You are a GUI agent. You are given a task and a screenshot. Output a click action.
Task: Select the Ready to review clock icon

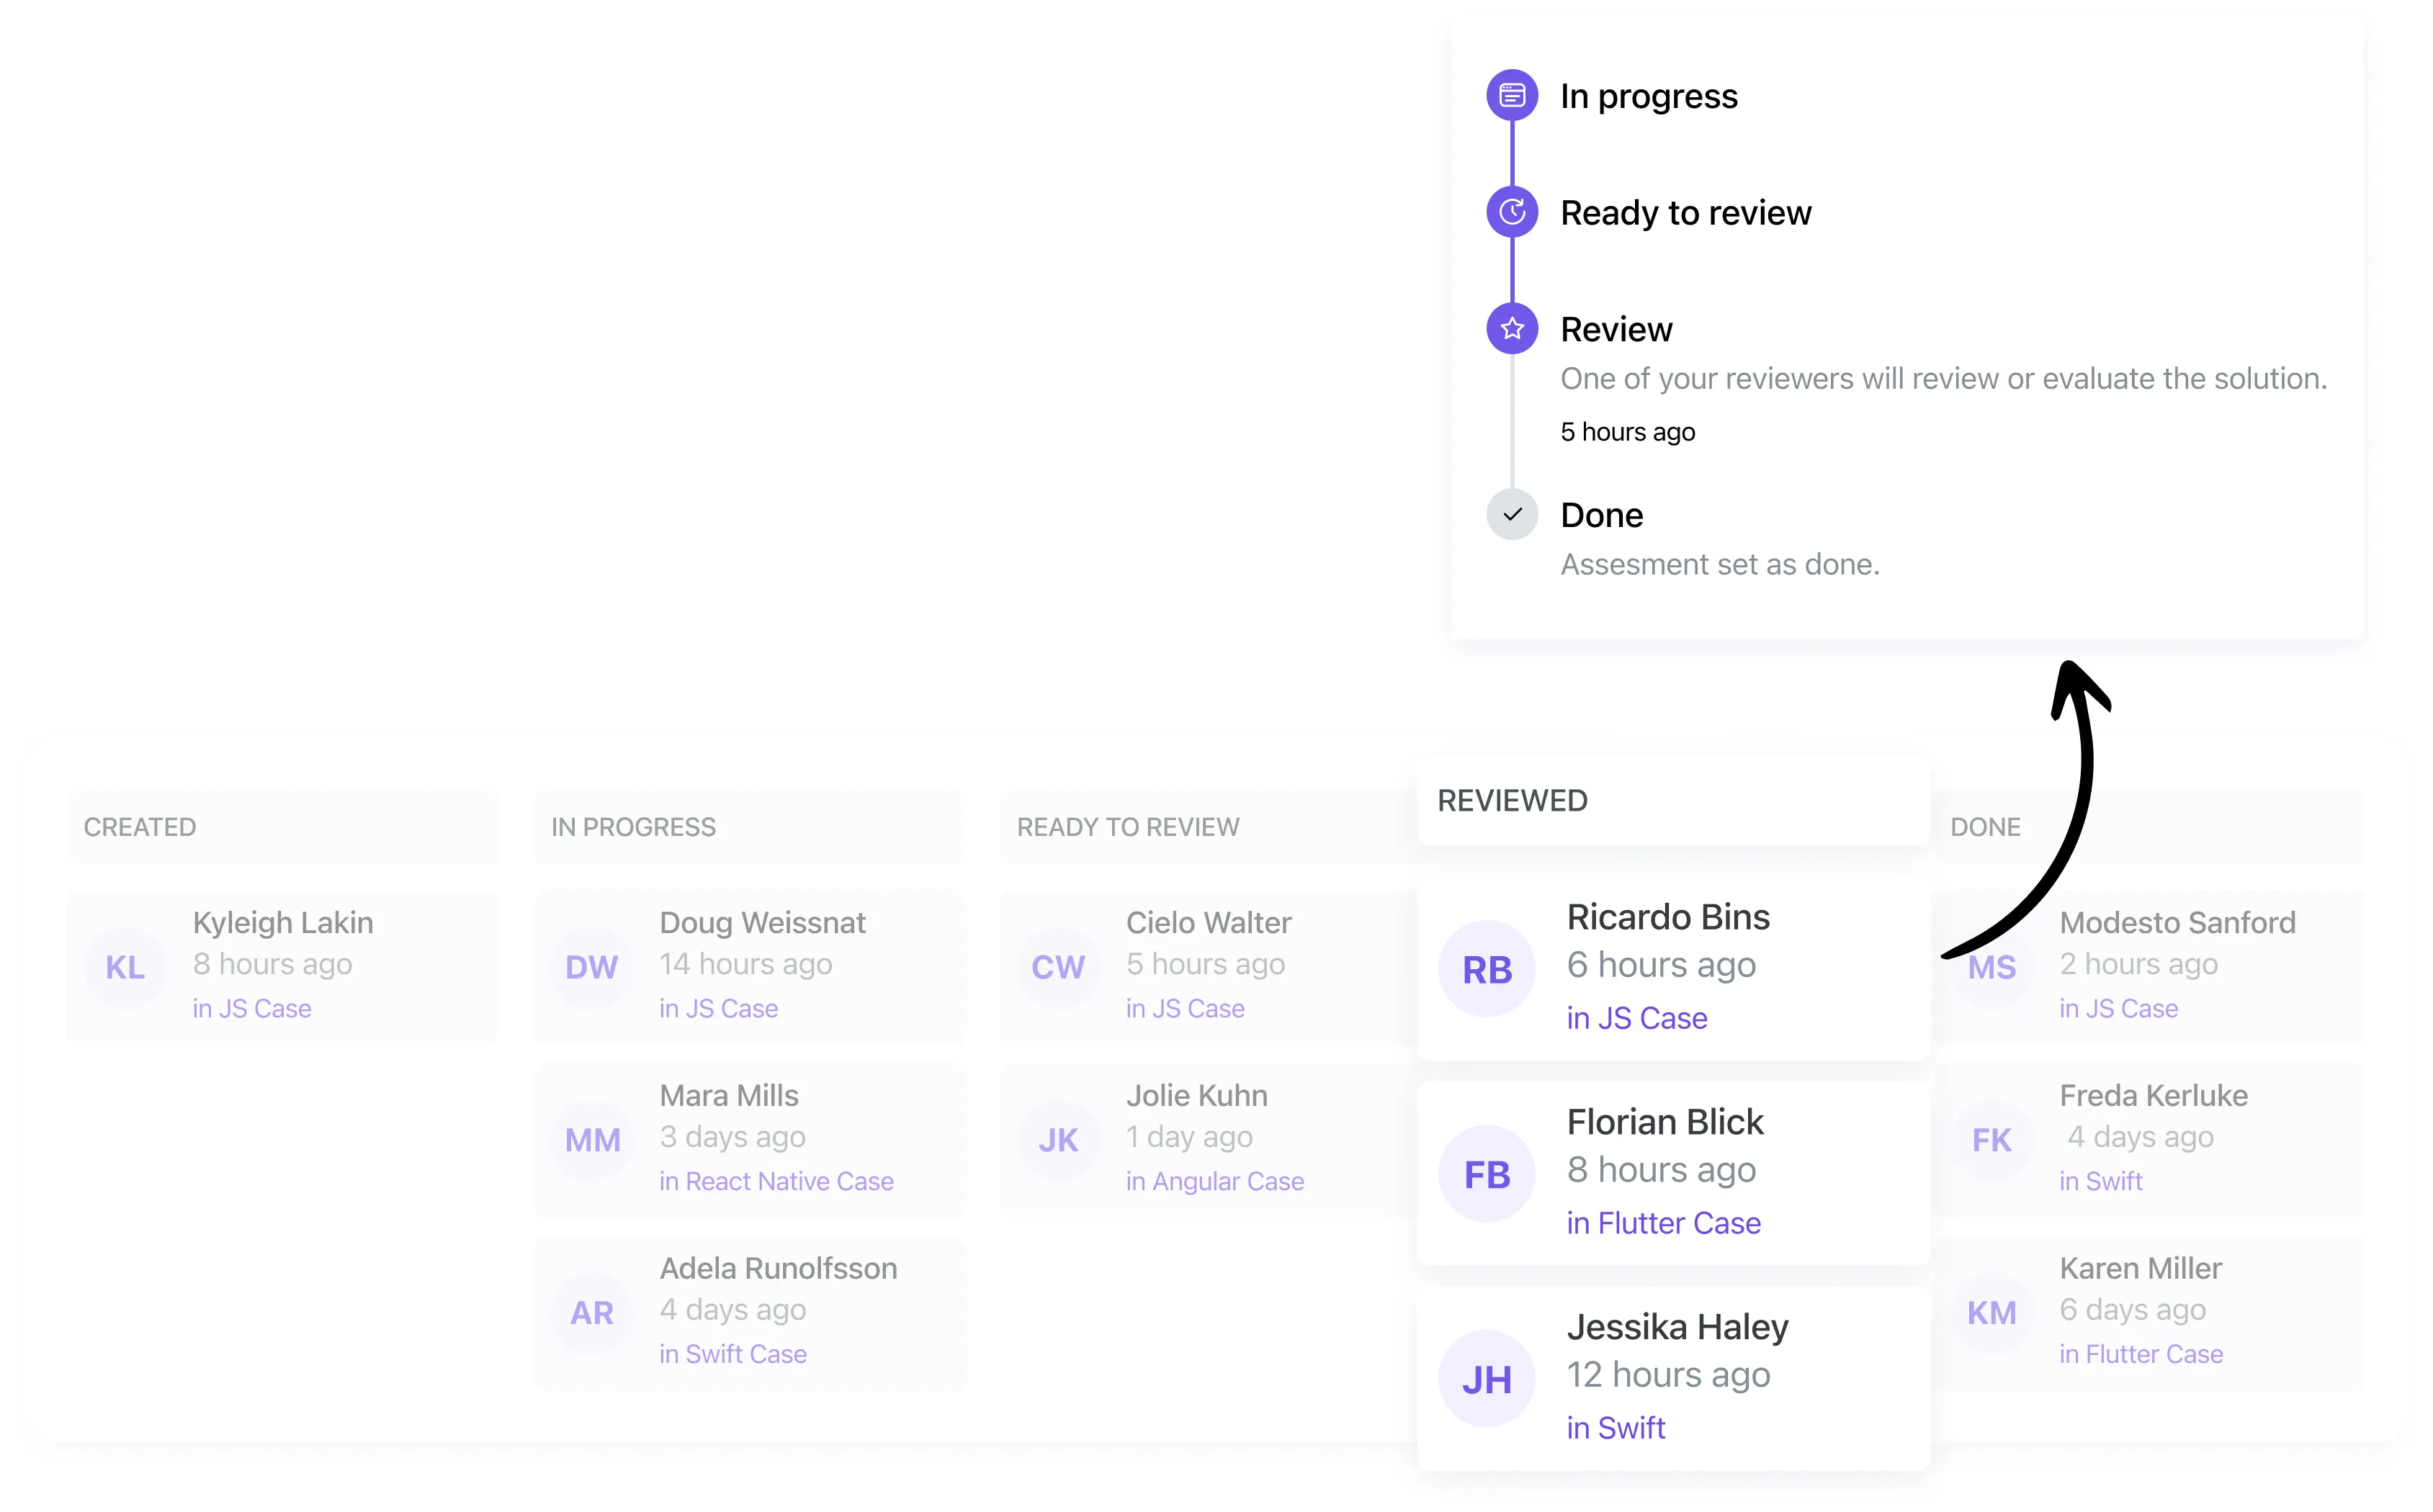[x=1510, y=212]
